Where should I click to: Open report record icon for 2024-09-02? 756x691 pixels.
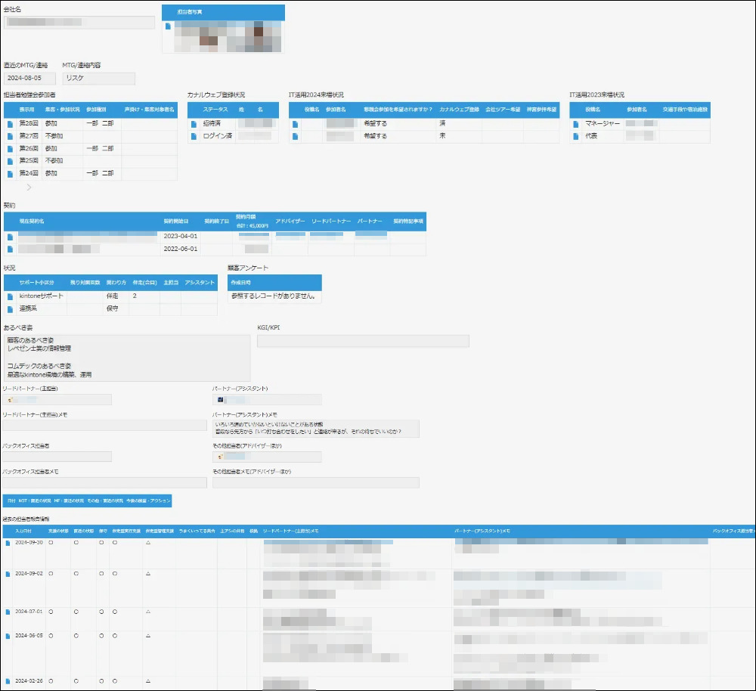coord(8,575)
